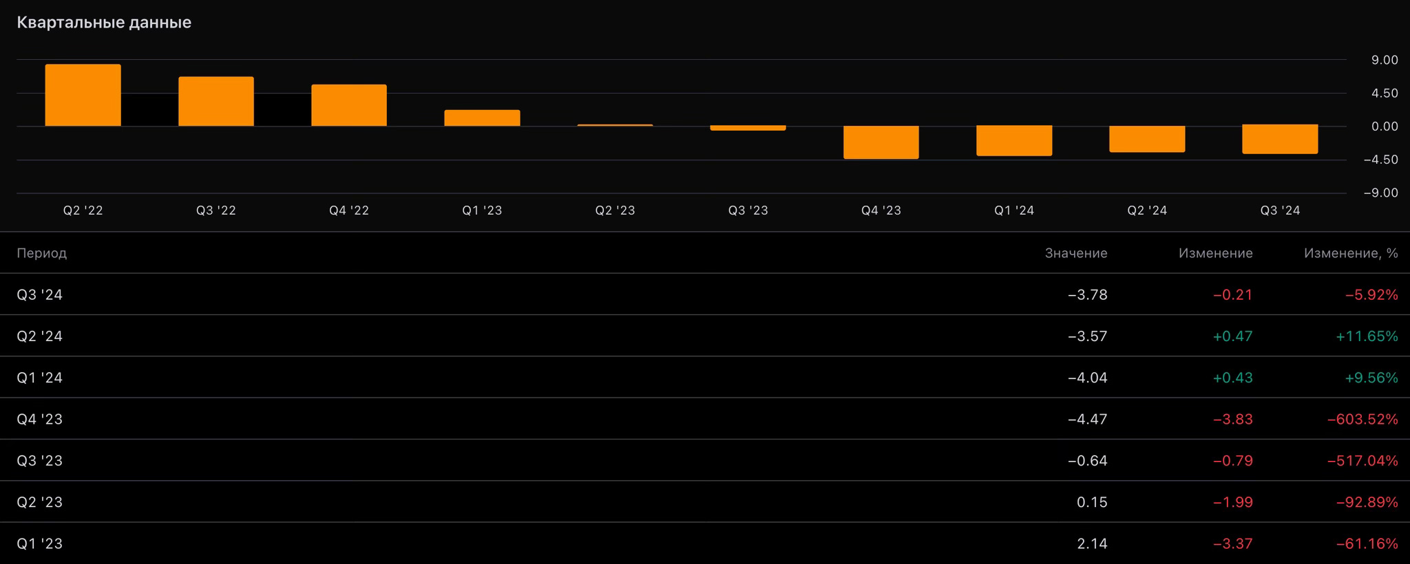
Task: Select the Q4 '23 negative bar
Action: coord(881,142)
